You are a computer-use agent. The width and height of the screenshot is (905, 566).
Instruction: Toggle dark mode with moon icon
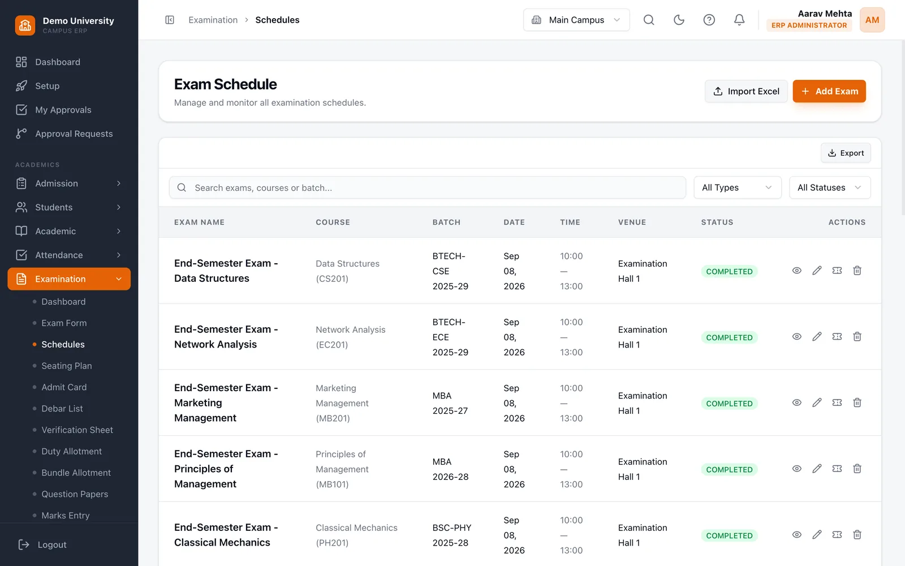679,20
